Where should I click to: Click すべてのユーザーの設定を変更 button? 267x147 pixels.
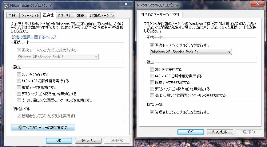(x=43, y=127)
